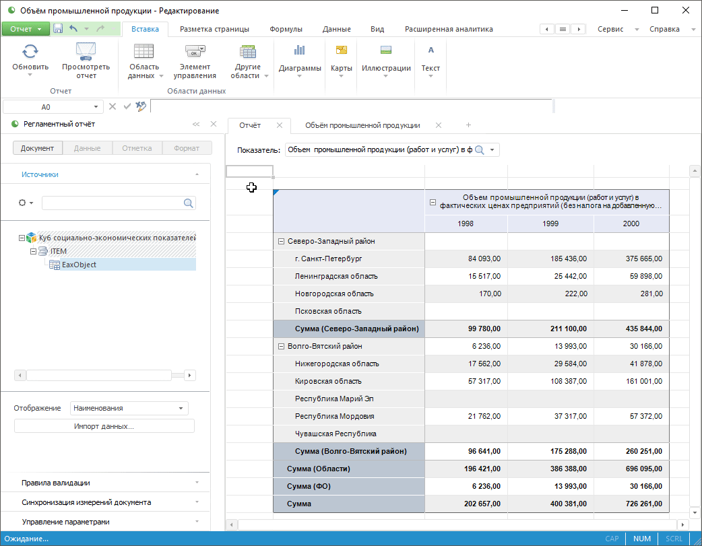Open the Формулы ribbon tab
The width and height of the screenshot is (702, 546).
[x=286, y=29]
